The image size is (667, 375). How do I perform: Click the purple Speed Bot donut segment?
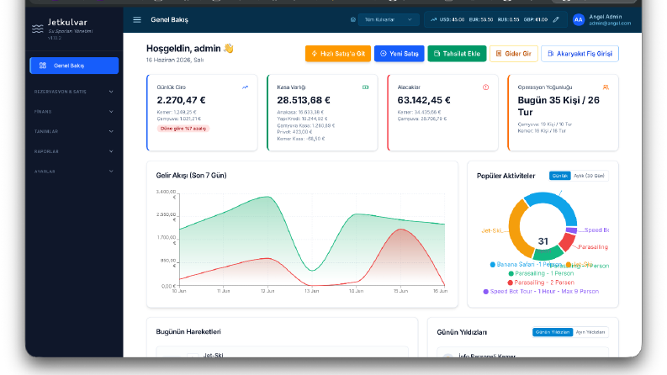[x=572, y=230]
